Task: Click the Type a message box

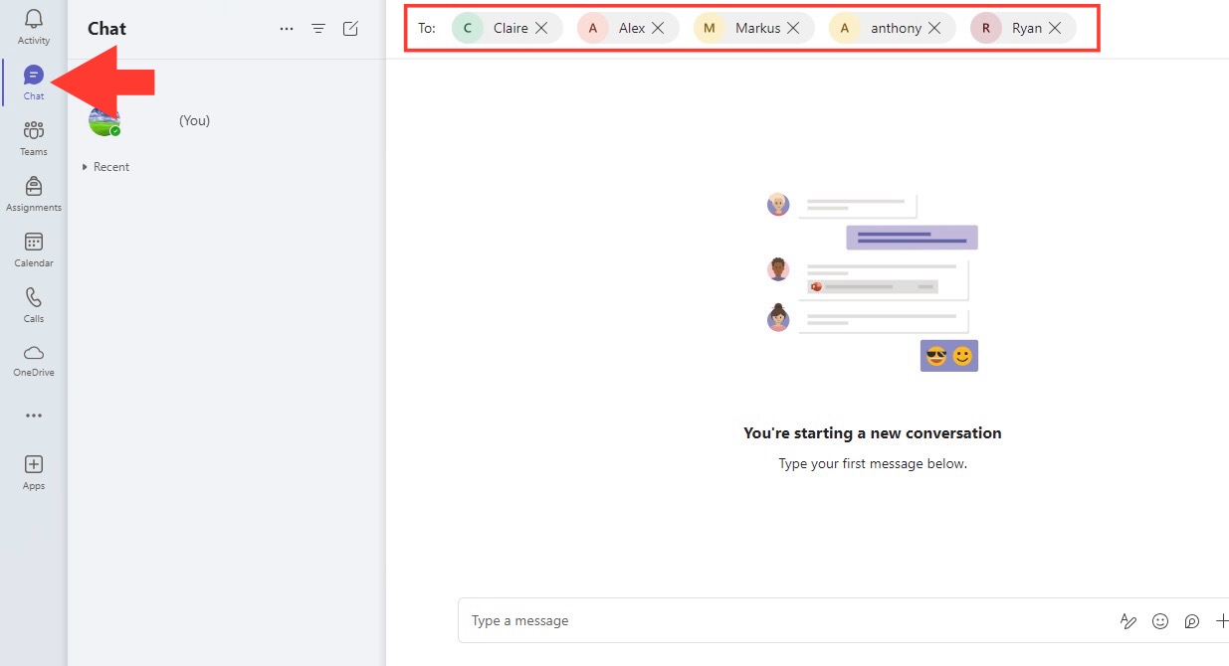Action: click(786, 620)
